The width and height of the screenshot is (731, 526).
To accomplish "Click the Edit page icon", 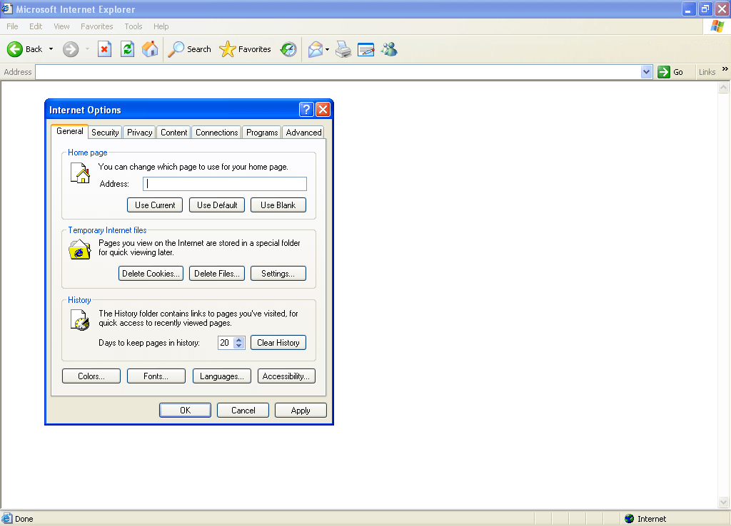I will 366,49.
